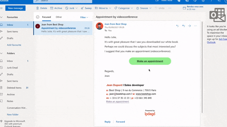Collapse the Favourites section
The width and height of the screenshot is (227, 127).
1,17
